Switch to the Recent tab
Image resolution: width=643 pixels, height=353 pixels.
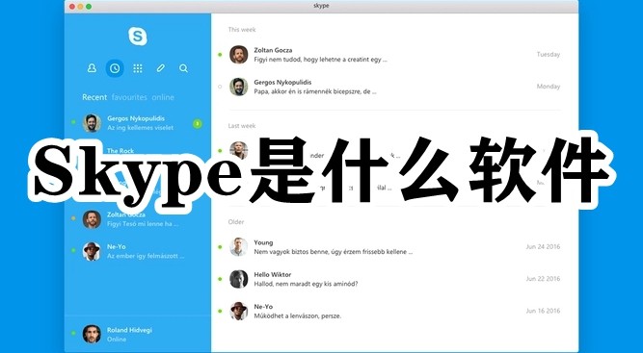(x=94, y=97)
